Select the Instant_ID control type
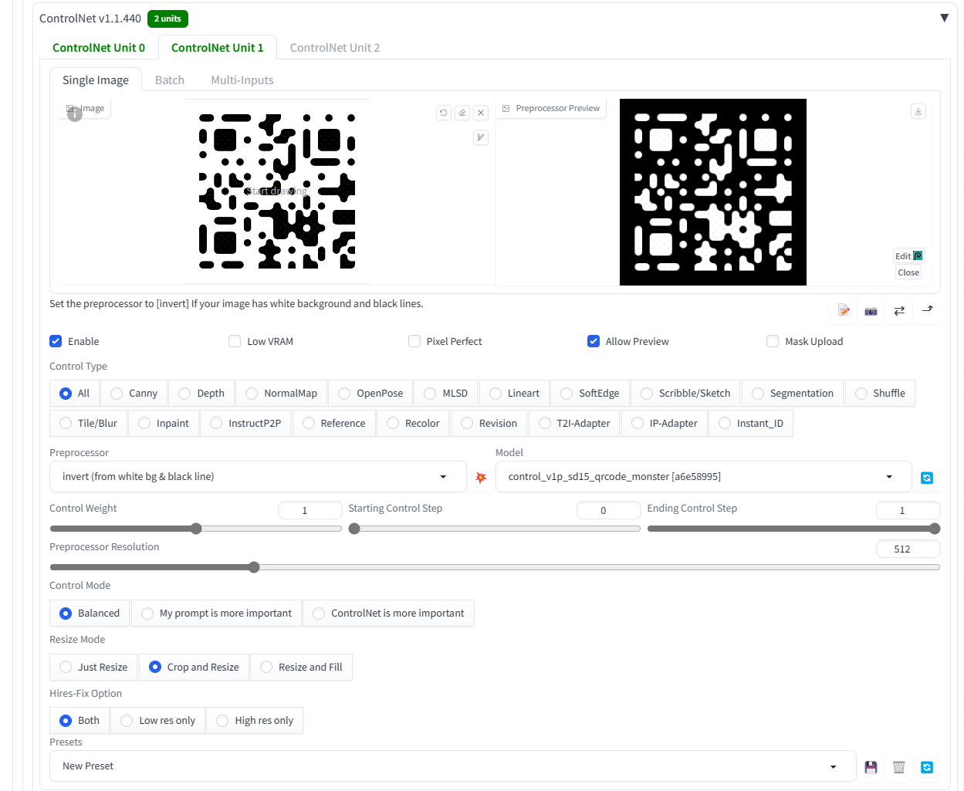Screen dimensions: 964x791 point(751,424)
